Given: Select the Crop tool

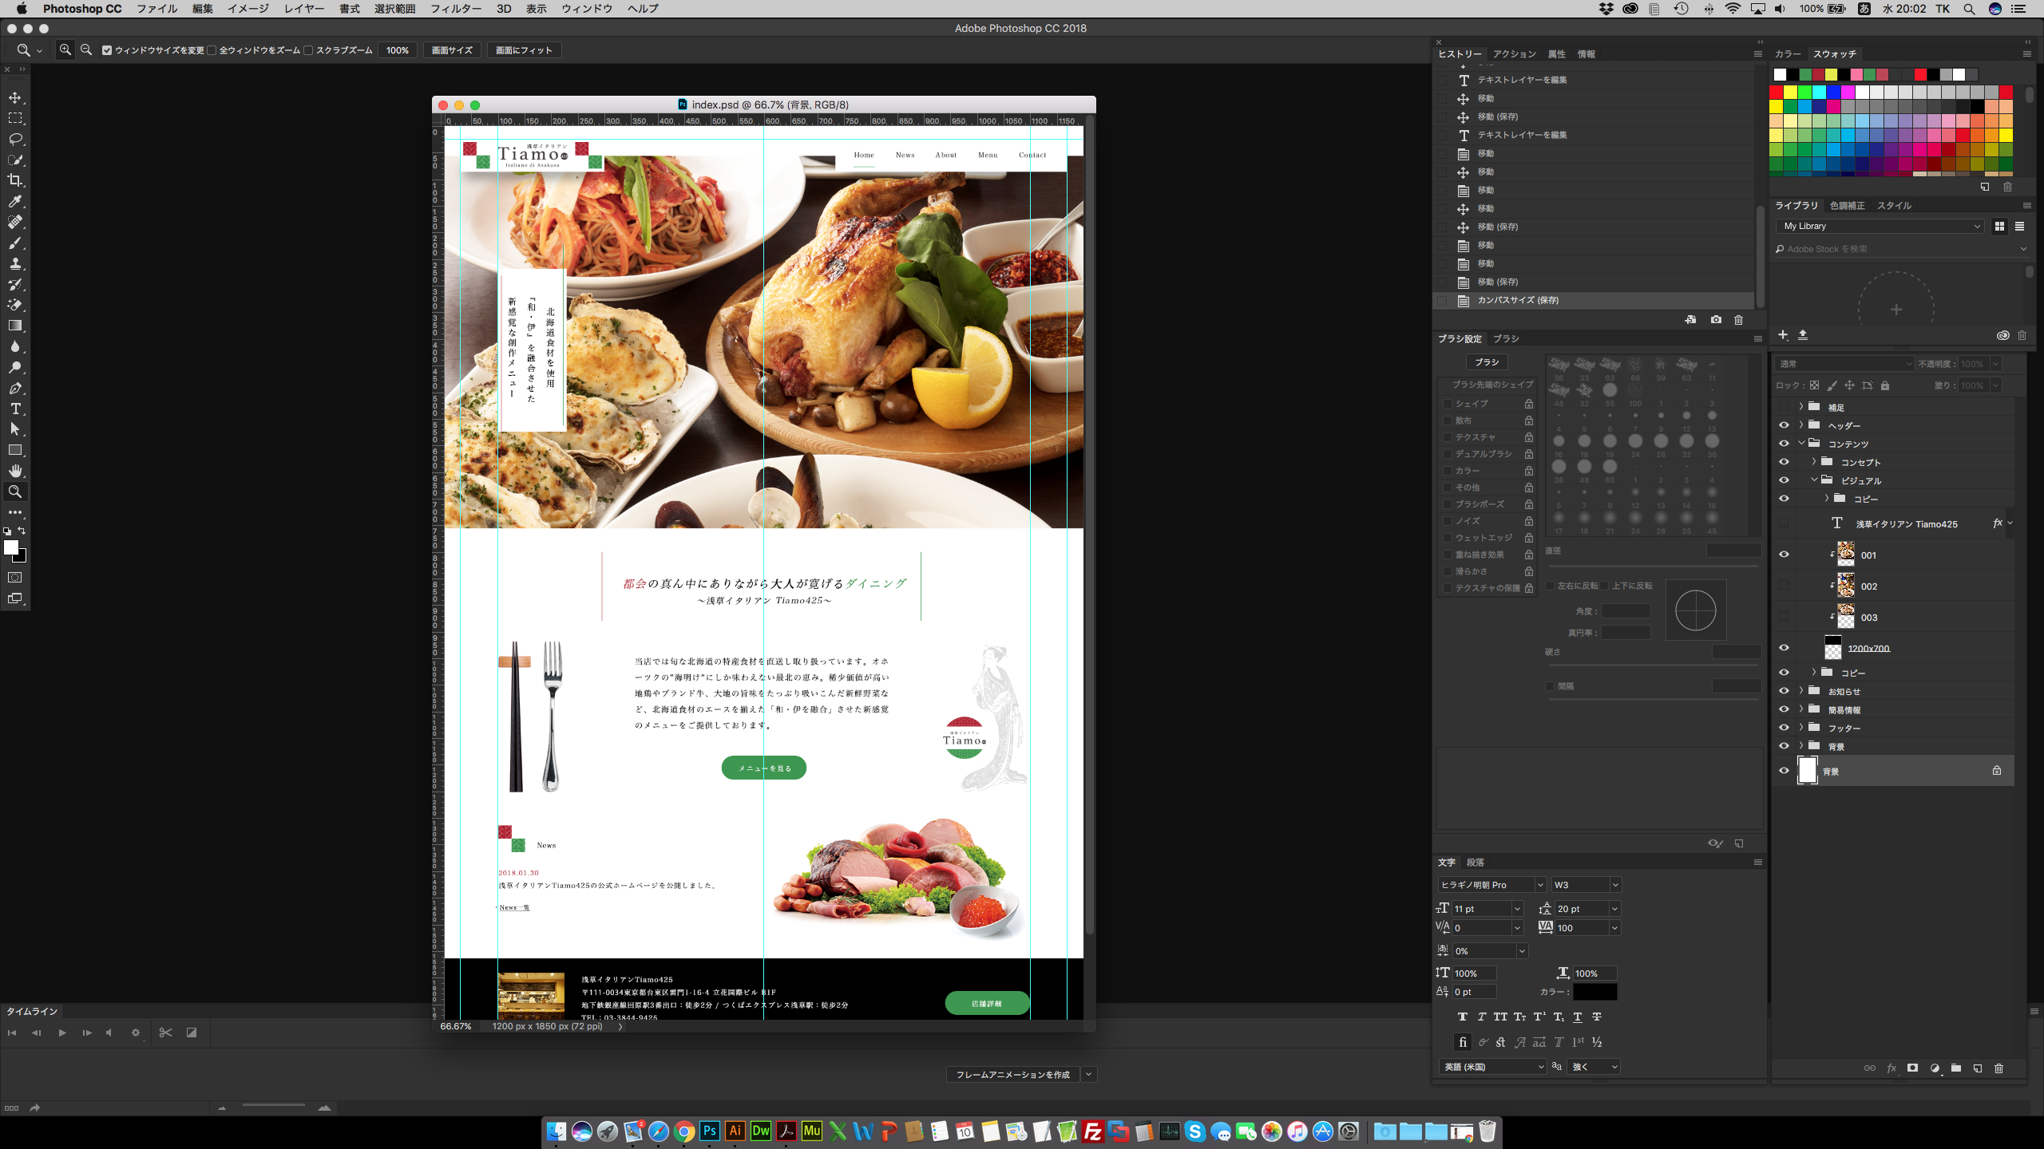Looking at the screenshot, I should (x=15, y=180).
